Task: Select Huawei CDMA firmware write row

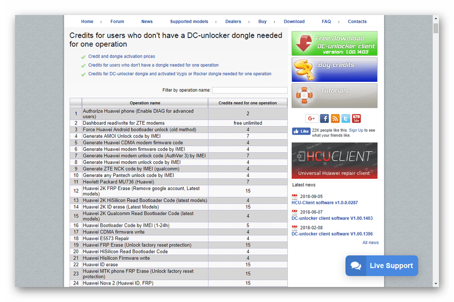Action: click(x=178, y=232)
